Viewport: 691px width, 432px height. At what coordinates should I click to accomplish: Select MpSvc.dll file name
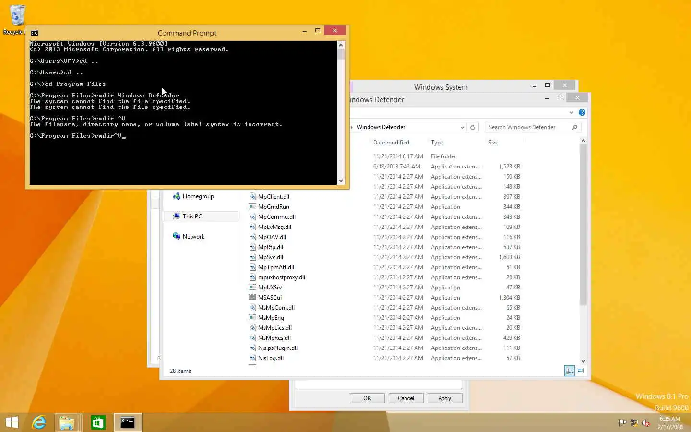271,257
